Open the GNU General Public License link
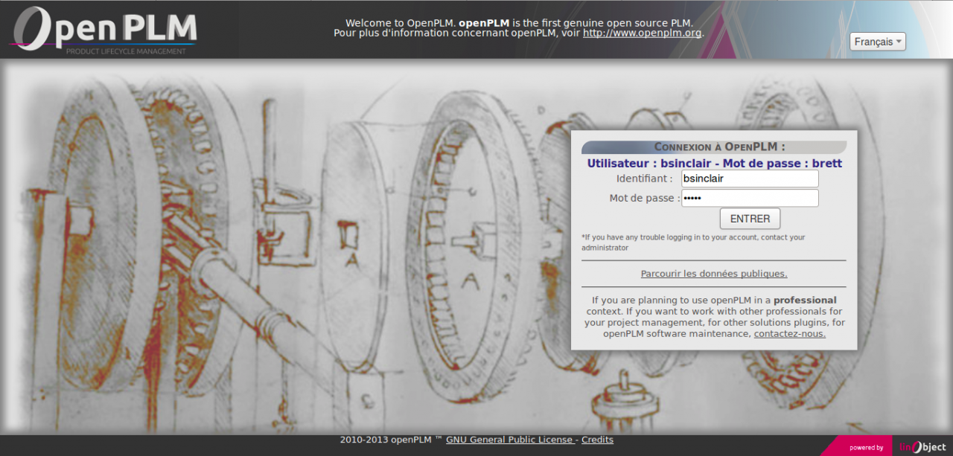 tap(511, 440)
